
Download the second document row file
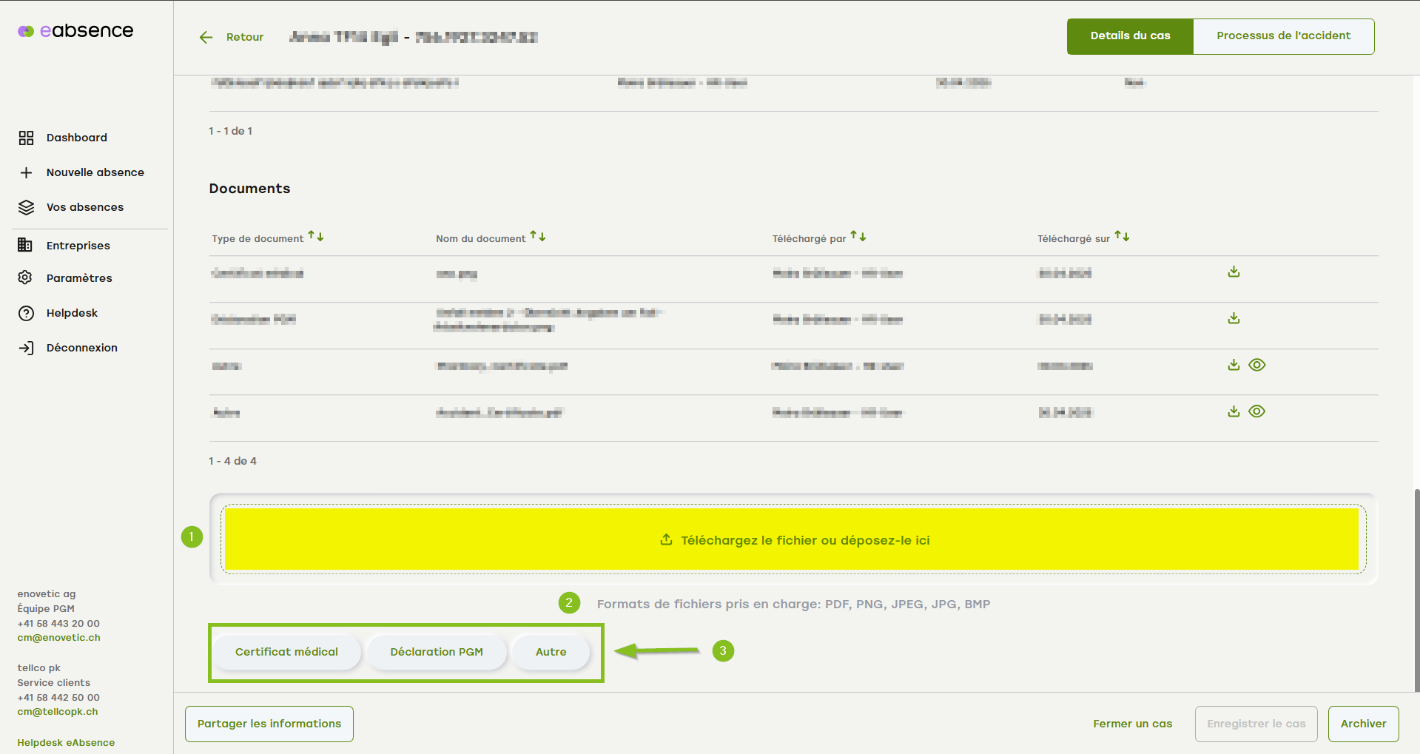pos(1234,318)
